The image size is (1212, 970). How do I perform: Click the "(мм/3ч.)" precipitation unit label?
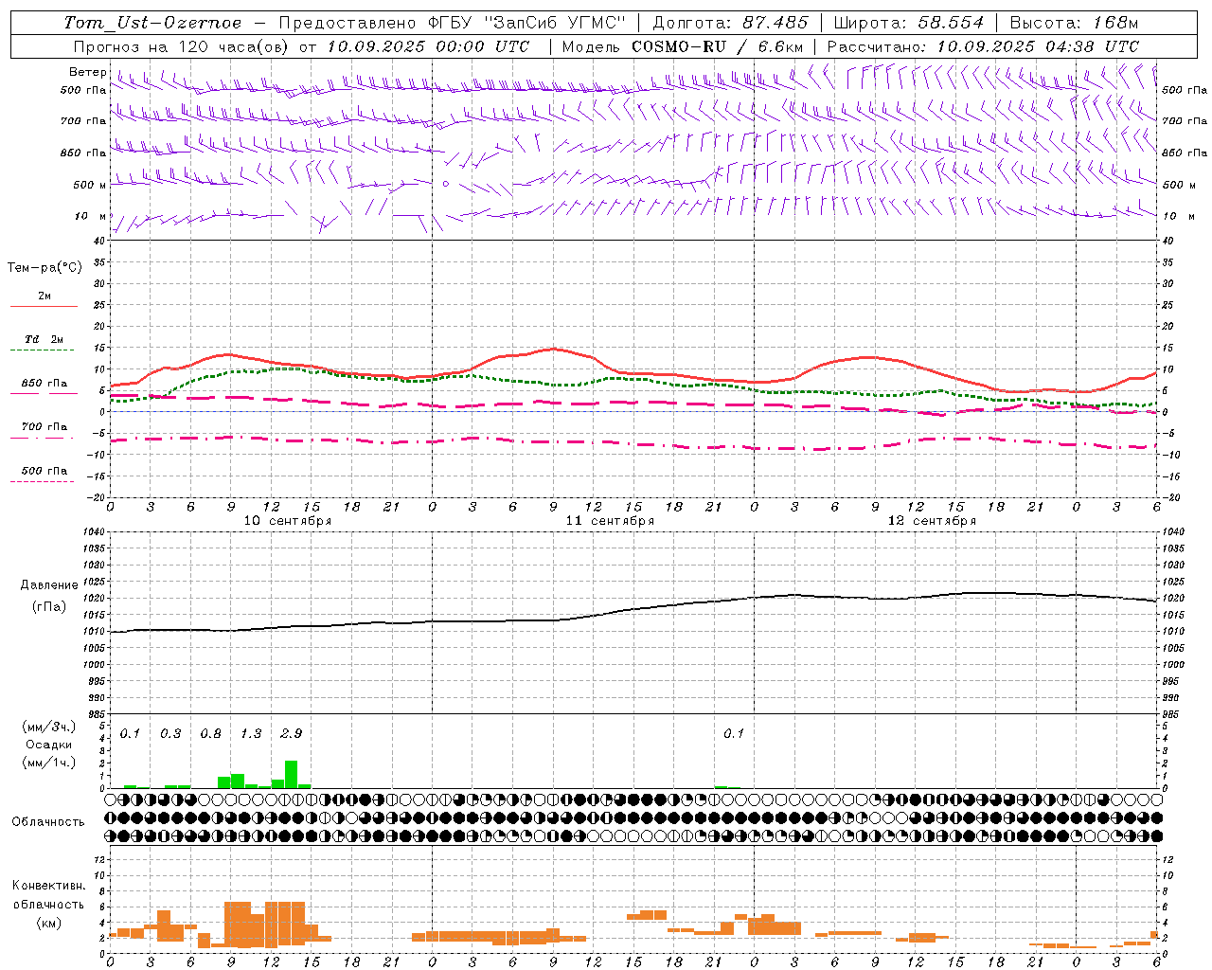49,727
